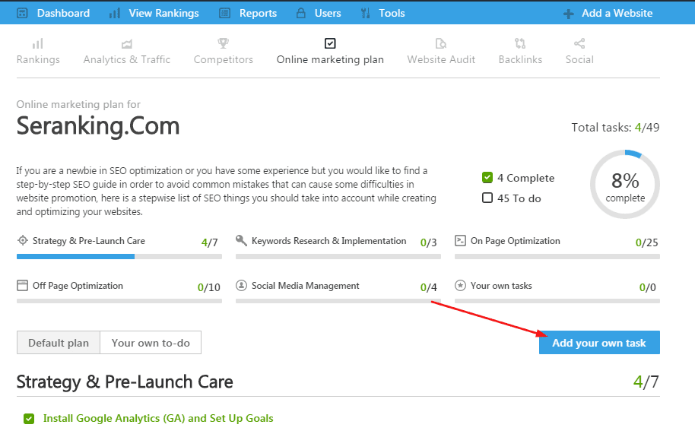Image resolution: width=695 pixels, height=434 pixels.
Task: Select the Default plan tab
Action: click(59, 343)
